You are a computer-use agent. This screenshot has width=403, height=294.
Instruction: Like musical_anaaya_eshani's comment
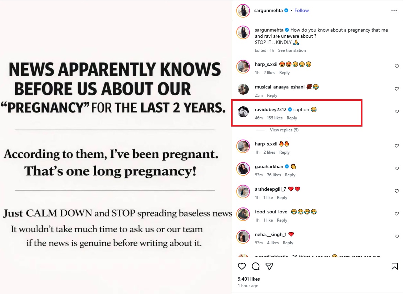click(396, 89)
